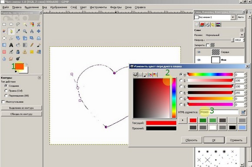Select the Text tool

coord(11,45)
